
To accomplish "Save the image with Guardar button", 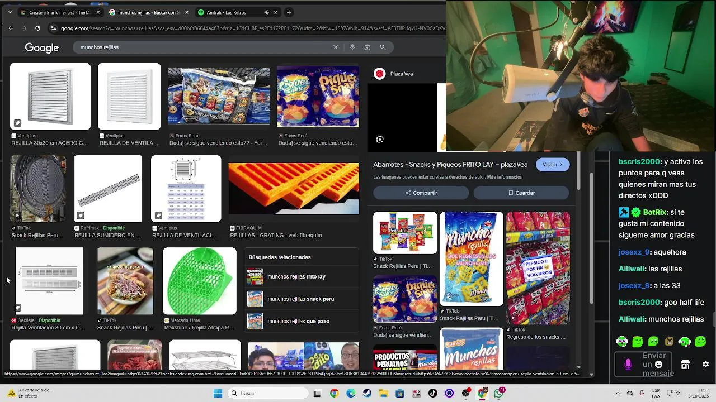I will click(521, 193).
